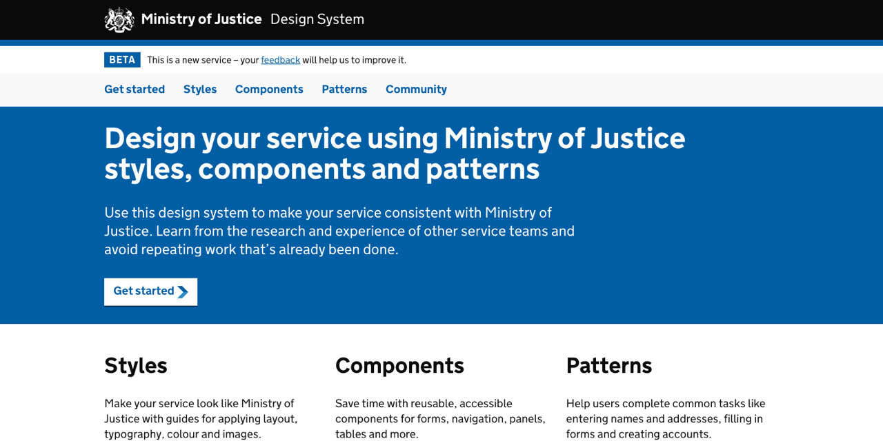Open Patterns navigation item

pos(344,90)
